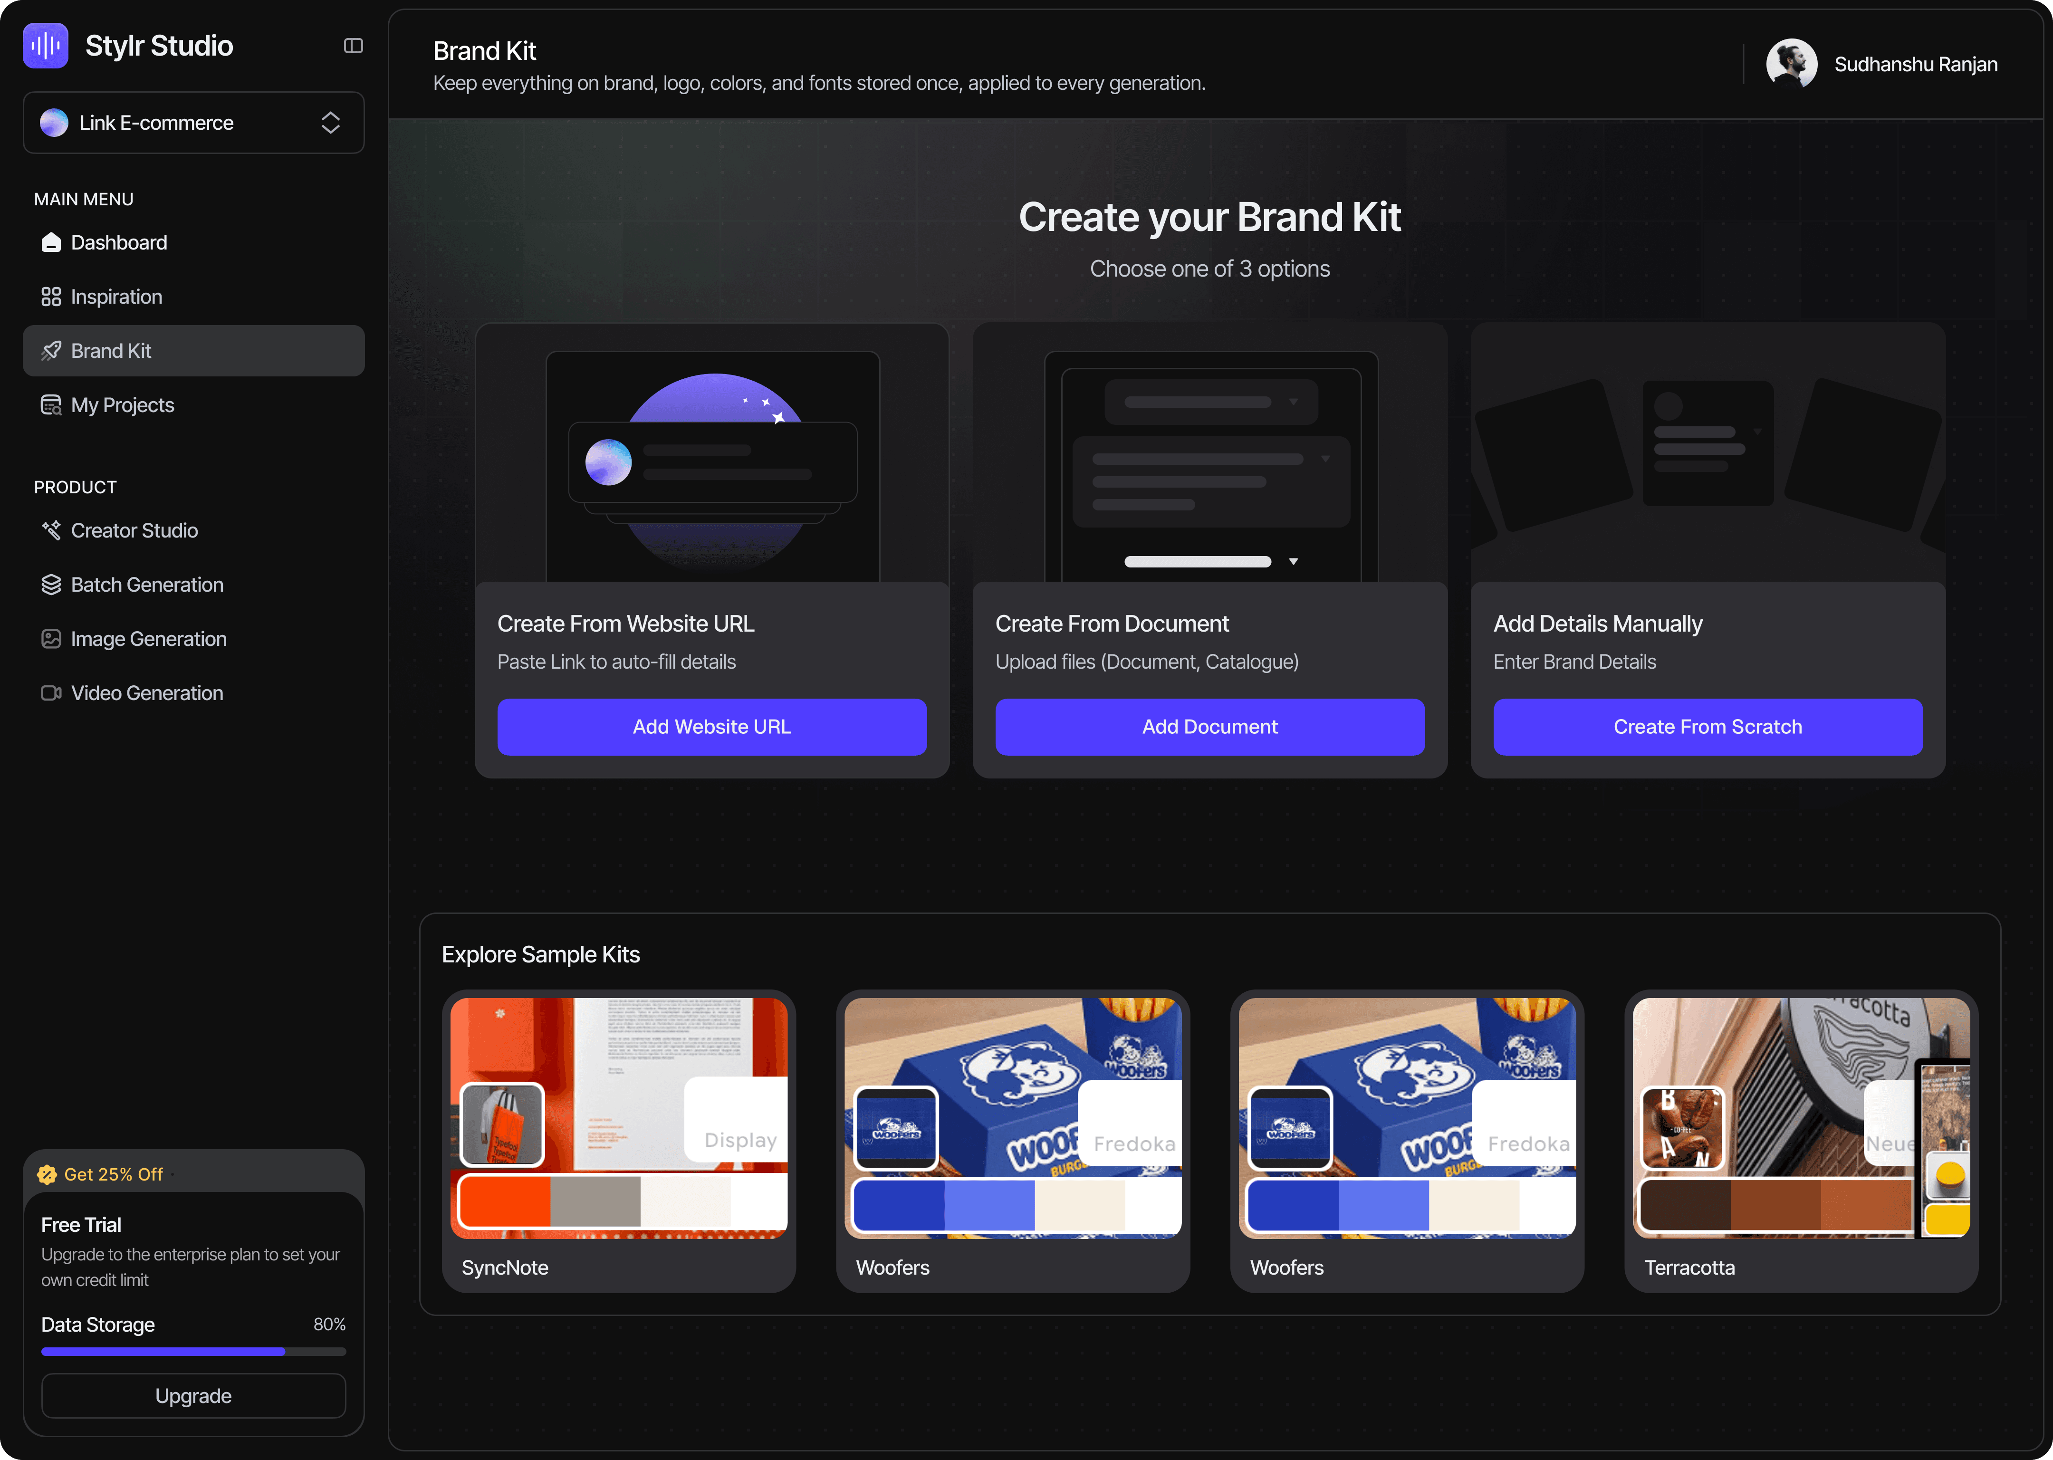Click the Add Document button
2053x1460 pixels.
[1210, 726]
